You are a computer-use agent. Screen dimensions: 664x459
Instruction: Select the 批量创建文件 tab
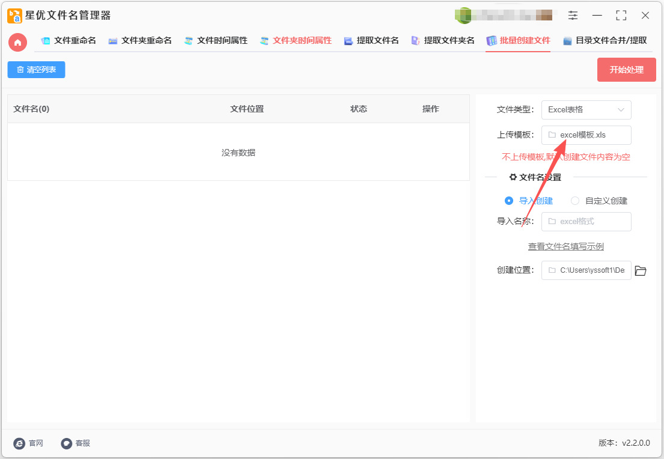click(x=519, y=41)
